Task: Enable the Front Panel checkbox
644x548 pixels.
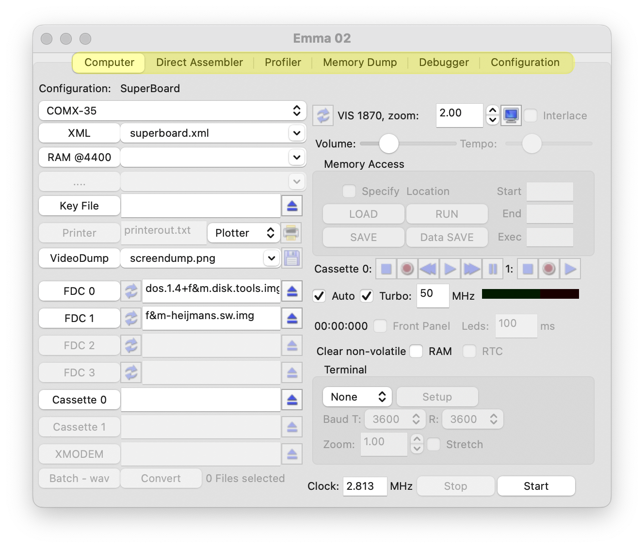Action: click(x=380, y=326)
